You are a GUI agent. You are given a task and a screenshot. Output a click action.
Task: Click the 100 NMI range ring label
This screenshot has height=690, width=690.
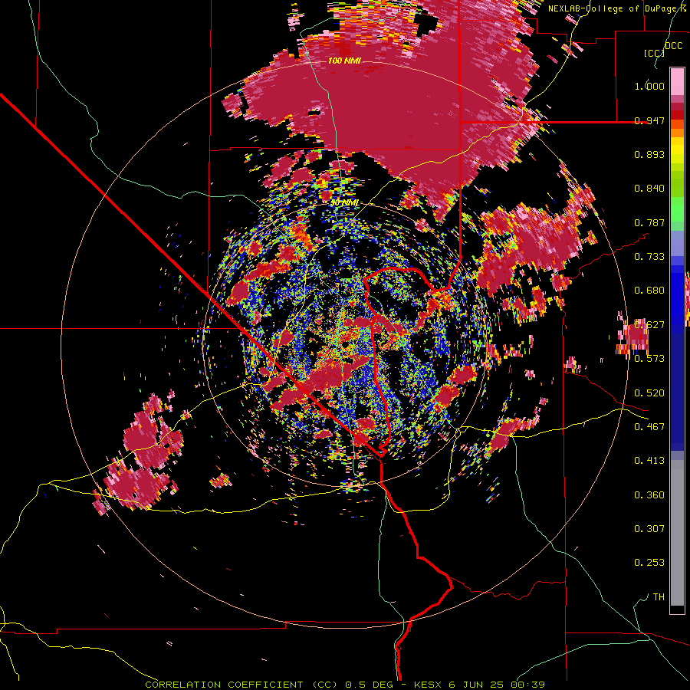coord(344,61)
